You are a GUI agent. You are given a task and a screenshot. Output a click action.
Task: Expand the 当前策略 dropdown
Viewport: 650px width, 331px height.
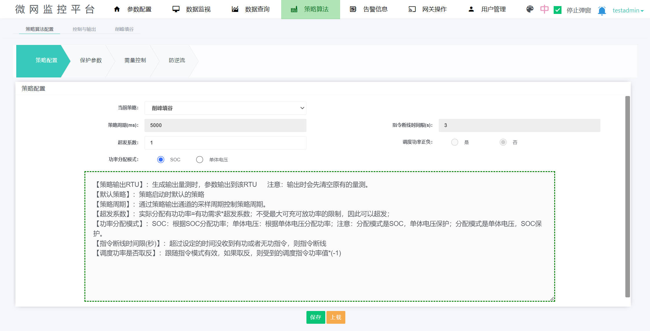(225, 108)
